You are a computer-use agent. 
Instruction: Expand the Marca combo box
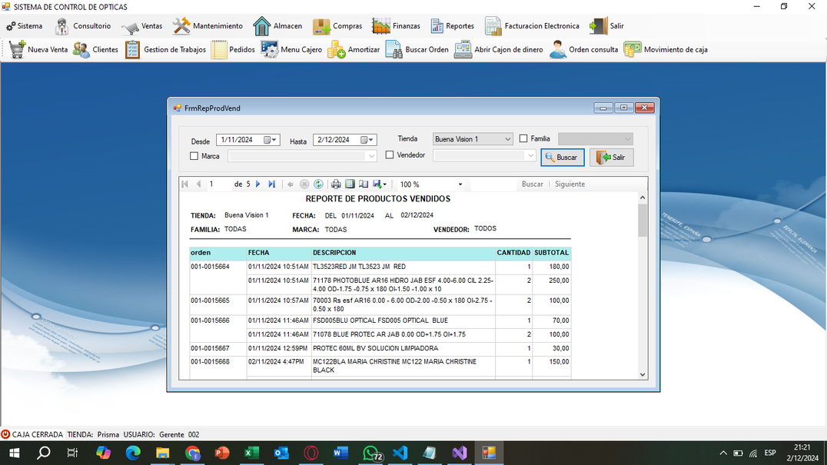(371, 156)
